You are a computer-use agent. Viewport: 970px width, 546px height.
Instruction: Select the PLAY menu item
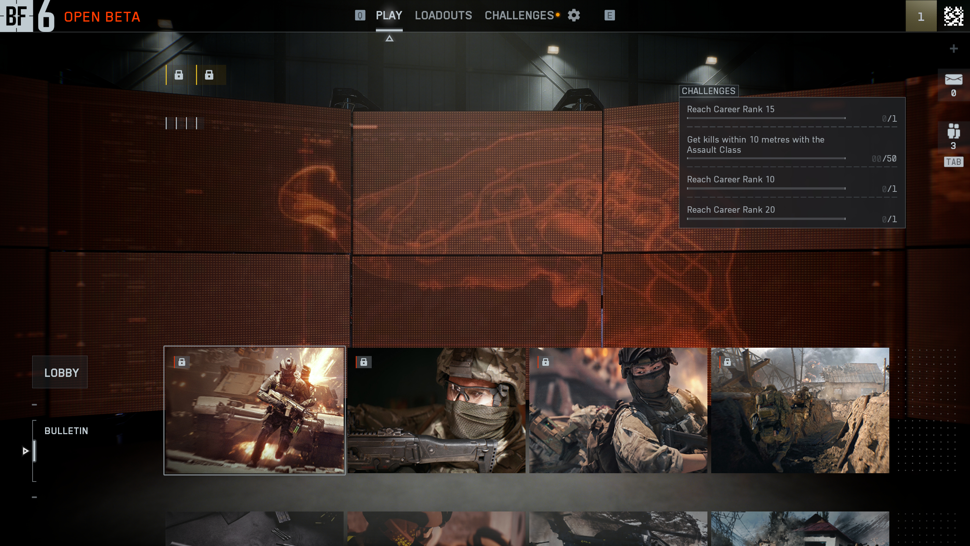point(388,16)
